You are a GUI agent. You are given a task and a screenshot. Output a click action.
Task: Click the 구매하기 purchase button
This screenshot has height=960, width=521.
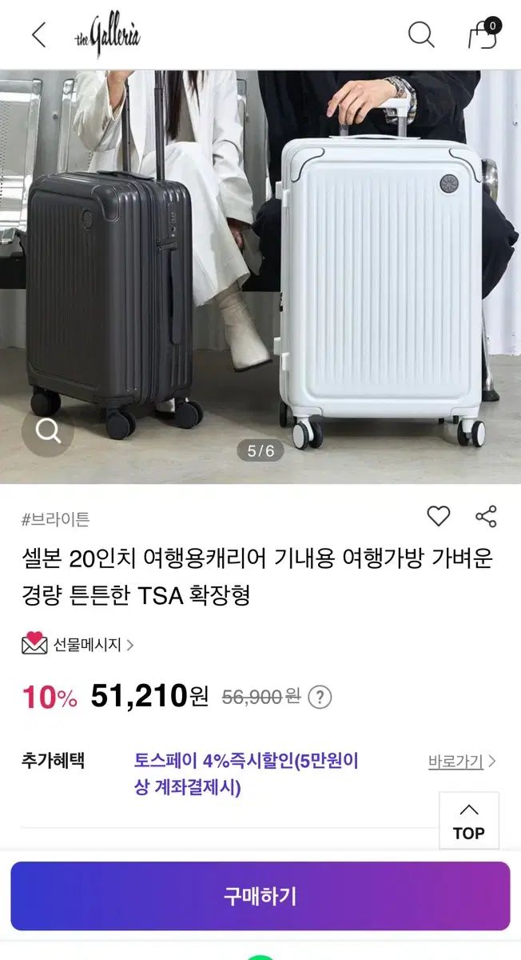click(x=260, y=896)
